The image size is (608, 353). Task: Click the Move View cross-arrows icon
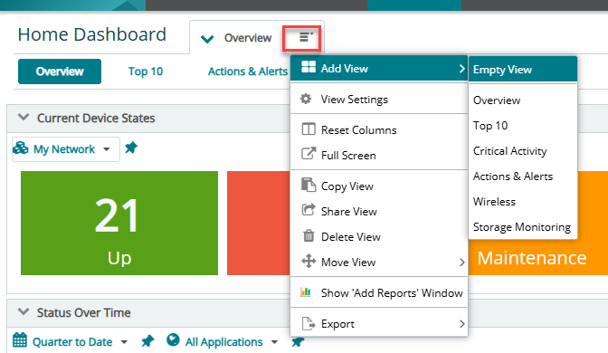click(309, 261)
